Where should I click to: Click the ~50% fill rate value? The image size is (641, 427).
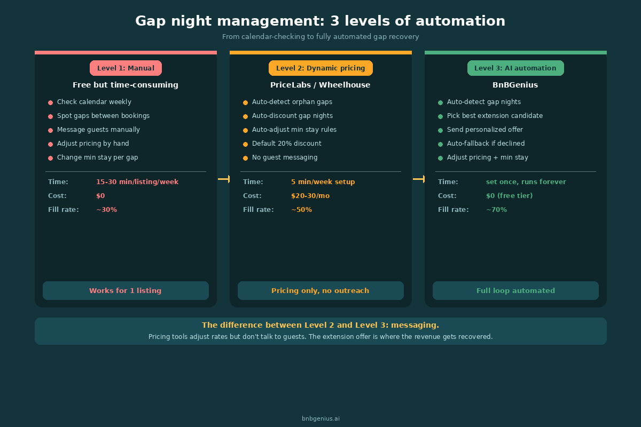tap(301, 210)
